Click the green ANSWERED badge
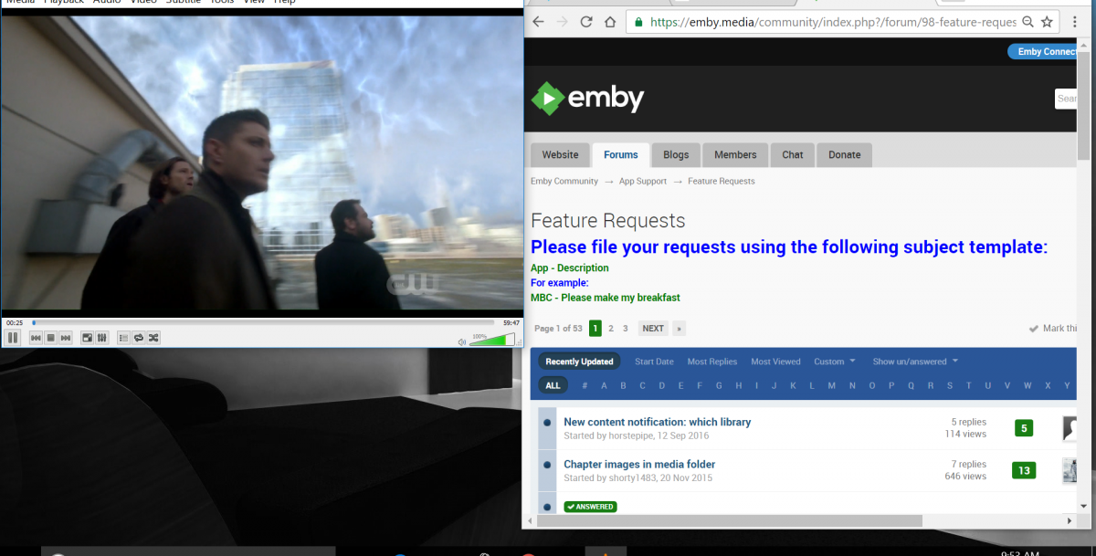Image resolution: width=1096 pixels, height=556 pixels. click(x=590, y=507)
